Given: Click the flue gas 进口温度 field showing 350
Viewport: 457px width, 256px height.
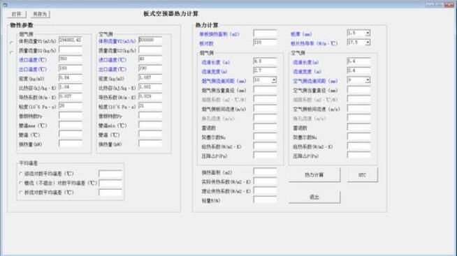Looking at the screenshot, I should point(71,59).
